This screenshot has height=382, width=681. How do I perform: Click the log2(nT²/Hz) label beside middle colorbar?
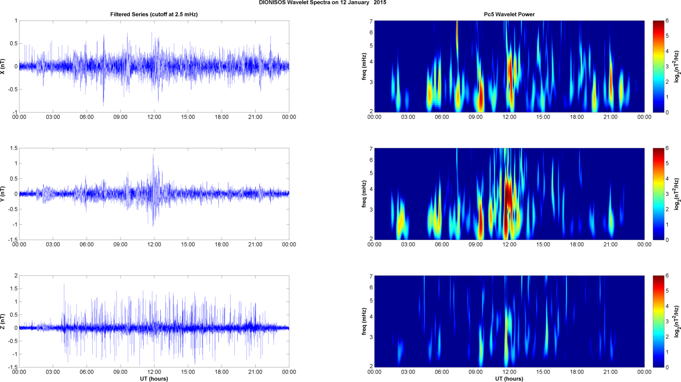point(677,194)
